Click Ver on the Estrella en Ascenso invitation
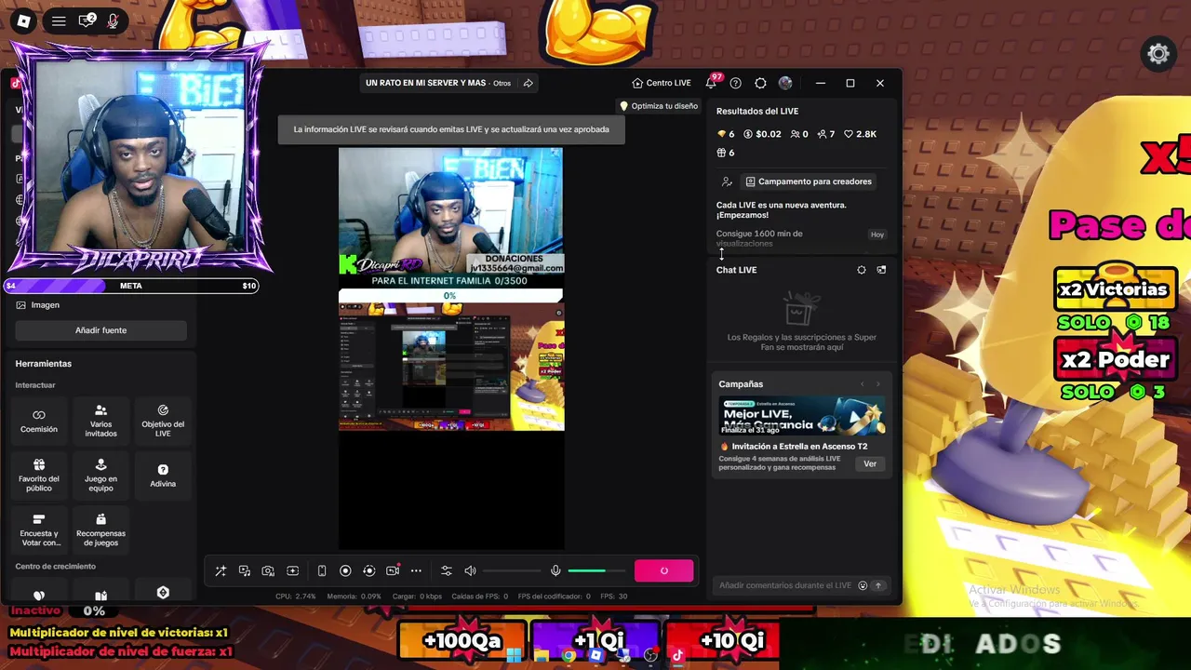Viewport: 1191px width, 670px height. tap(870, 463)
